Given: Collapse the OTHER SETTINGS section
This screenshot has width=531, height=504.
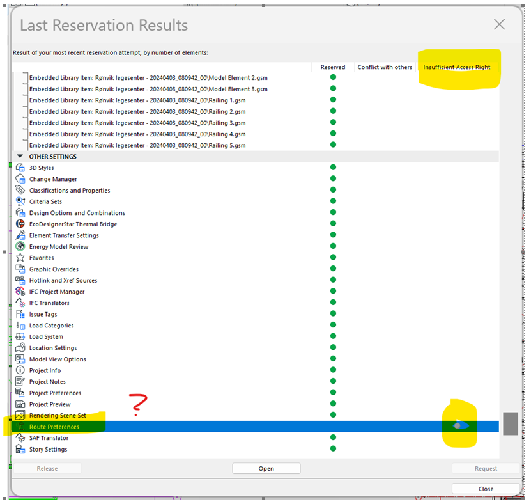Looking at the screenshot, I should [x=20, y=157].
